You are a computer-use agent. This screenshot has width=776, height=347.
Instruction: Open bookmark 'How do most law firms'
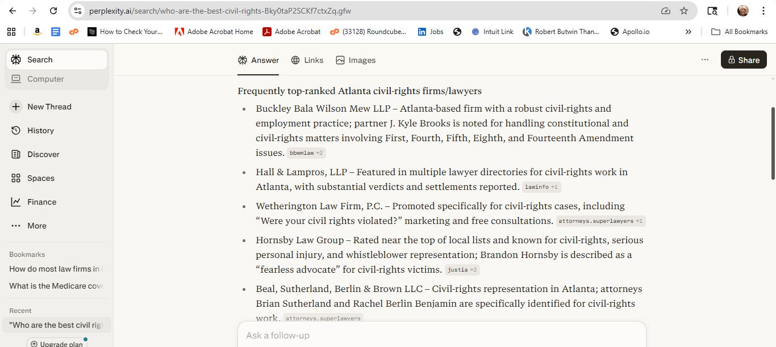57,269
